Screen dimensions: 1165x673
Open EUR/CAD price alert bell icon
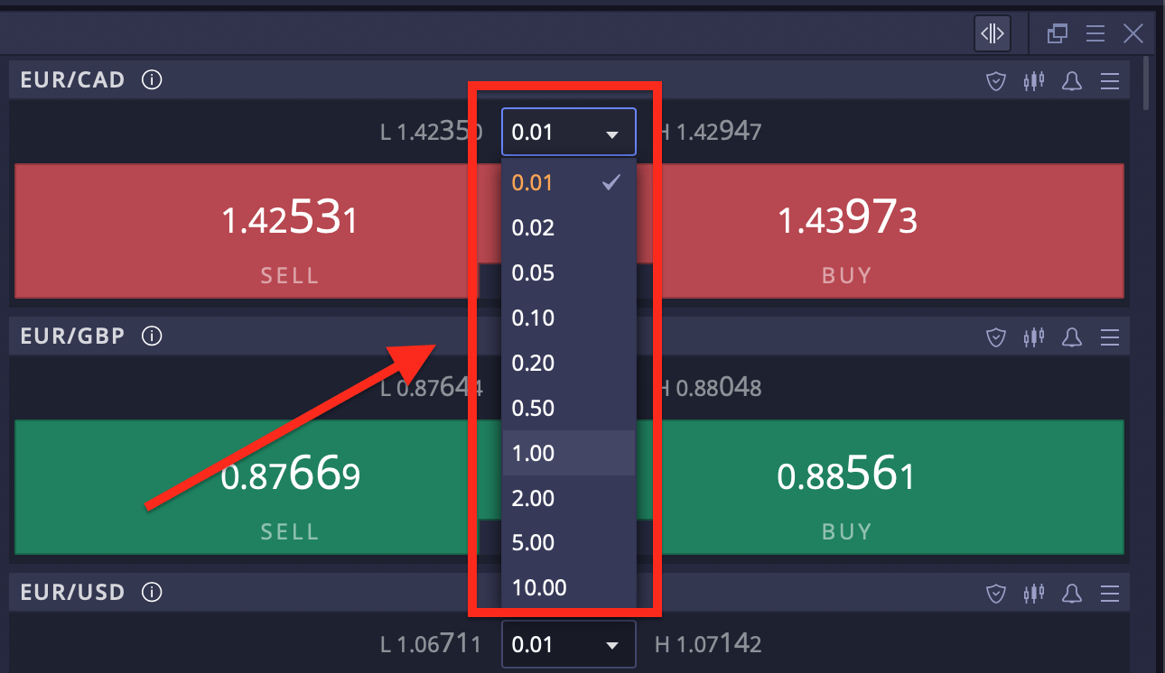pos(1071,80)
